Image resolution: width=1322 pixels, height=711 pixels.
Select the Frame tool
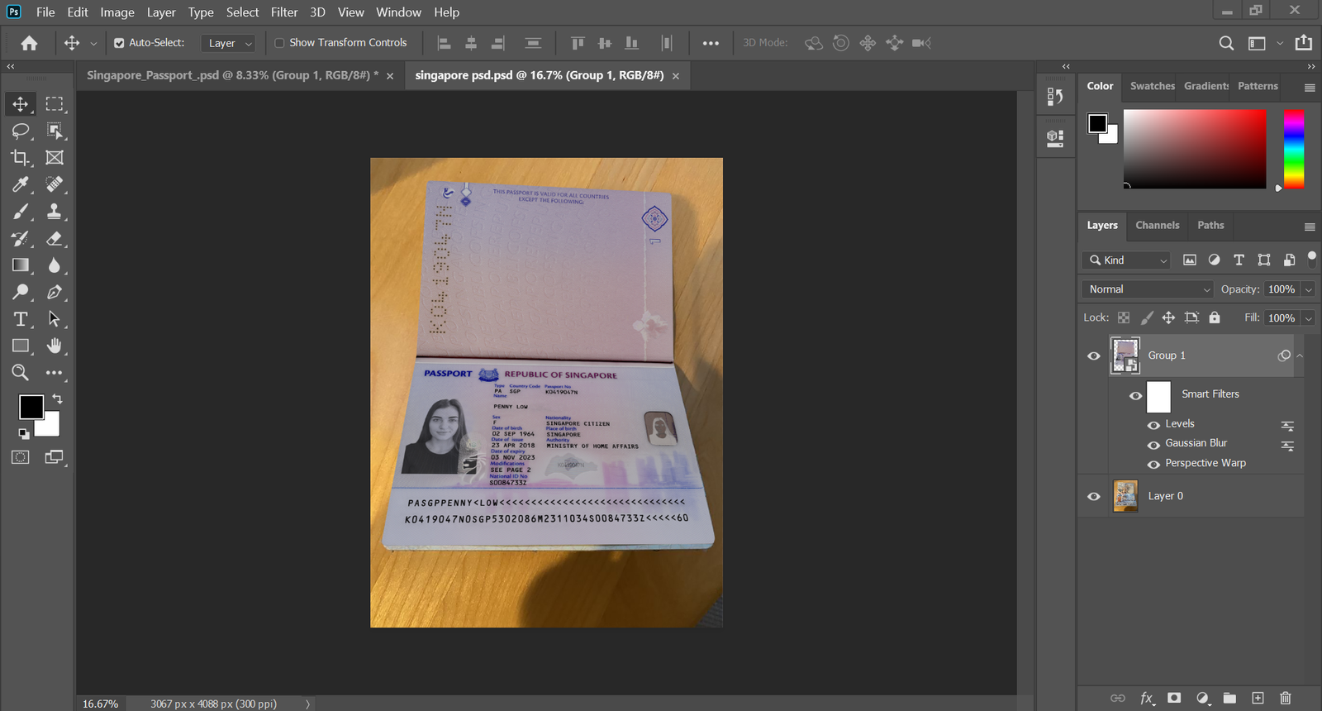[x=55, y=157]
